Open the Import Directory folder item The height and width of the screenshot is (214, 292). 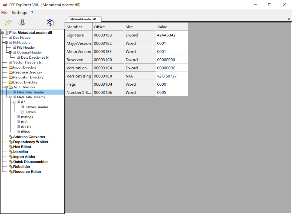[x=25, y=67]
